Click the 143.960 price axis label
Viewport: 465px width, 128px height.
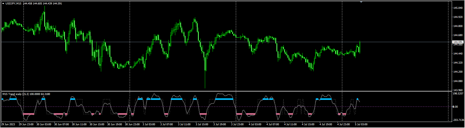(x=458, y=90)
